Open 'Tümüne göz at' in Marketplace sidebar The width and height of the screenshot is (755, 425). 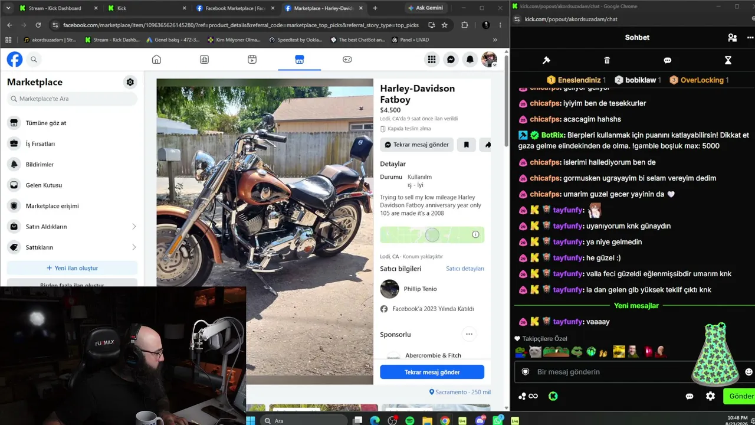pos(72,123)
